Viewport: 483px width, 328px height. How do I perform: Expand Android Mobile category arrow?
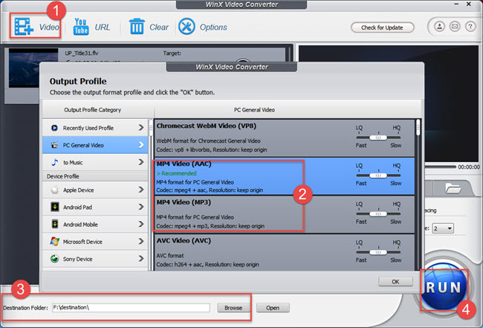pyautogui.click(x=140, y=224)
